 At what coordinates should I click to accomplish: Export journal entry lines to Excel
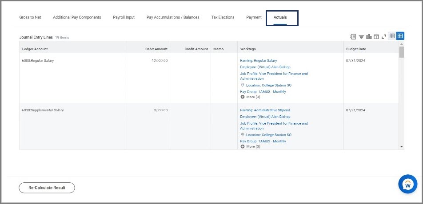tap(353, 36)
